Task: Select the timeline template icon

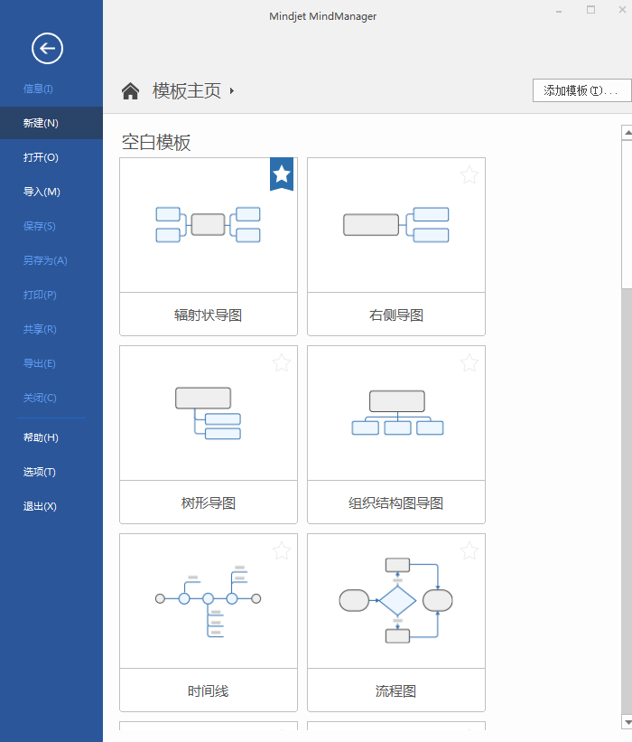Action: (x=208, y=601)
